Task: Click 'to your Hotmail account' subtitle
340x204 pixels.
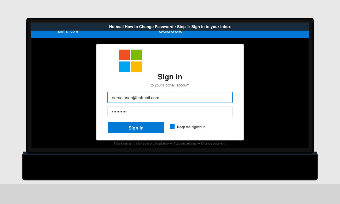Action: click(x=170, y=85)
